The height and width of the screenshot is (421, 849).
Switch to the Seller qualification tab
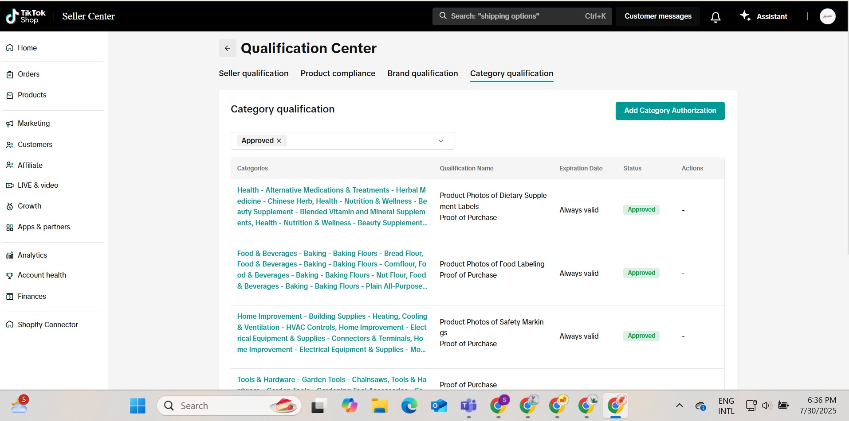(253, 73)
